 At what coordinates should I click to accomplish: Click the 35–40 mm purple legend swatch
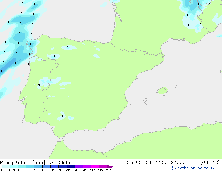click(87, 166)
